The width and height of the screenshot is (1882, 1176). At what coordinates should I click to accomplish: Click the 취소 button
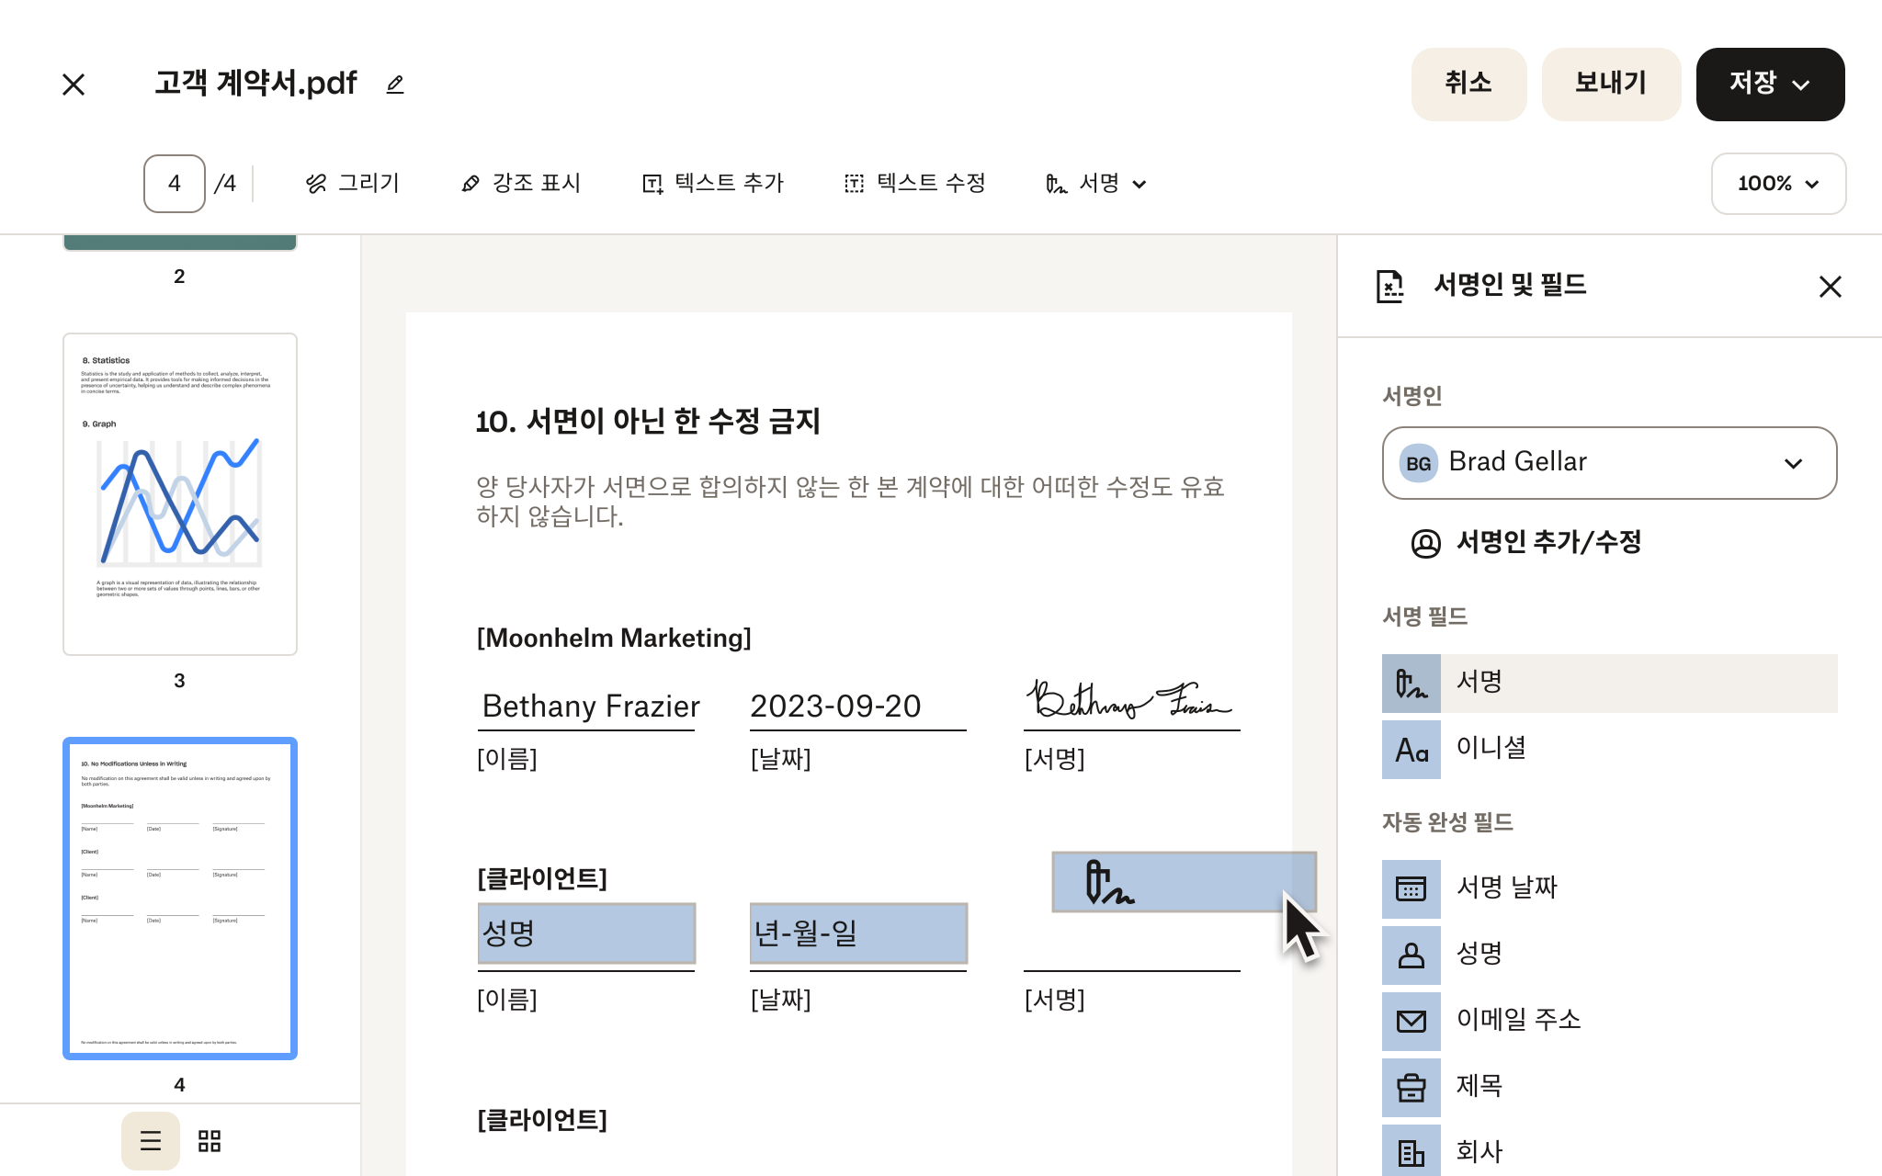[x=1468, y=84]
